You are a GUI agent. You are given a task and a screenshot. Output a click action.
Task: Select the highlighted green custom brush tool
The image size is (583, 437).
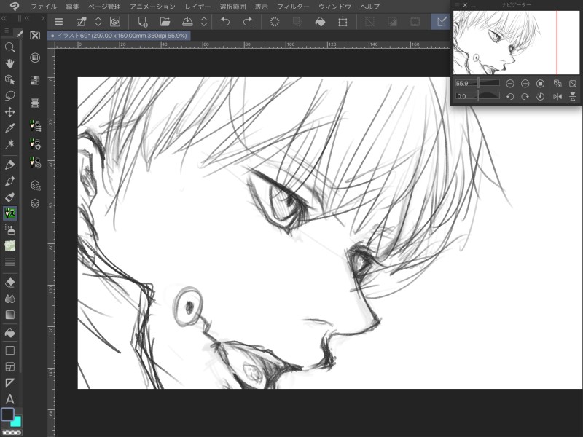click(9, 213)
